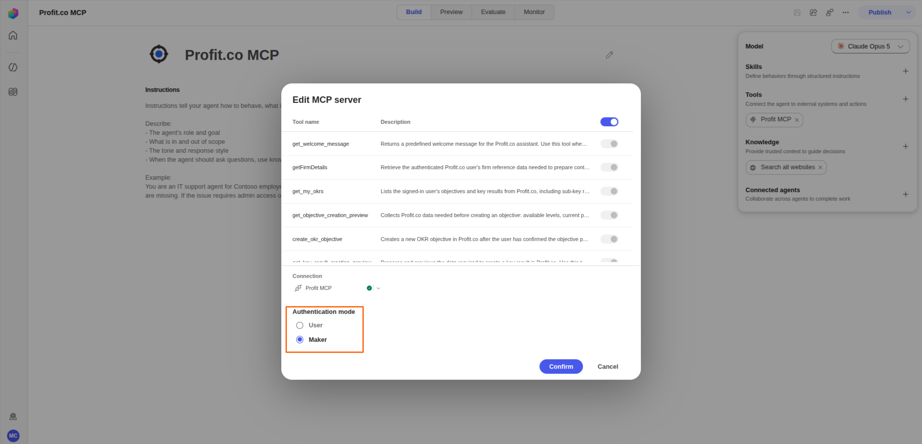This screenshot has height=444, width=922.
Task: Expand the Profit MCP connection dropdown chevron
Action: [x=378, y=288]
